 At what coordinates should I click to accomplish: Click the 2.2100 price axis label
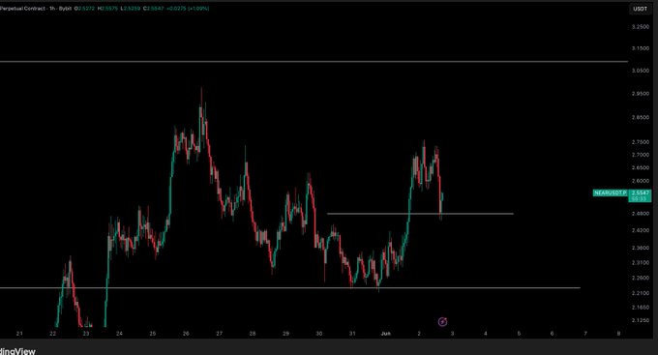click(x=640, y=293)
